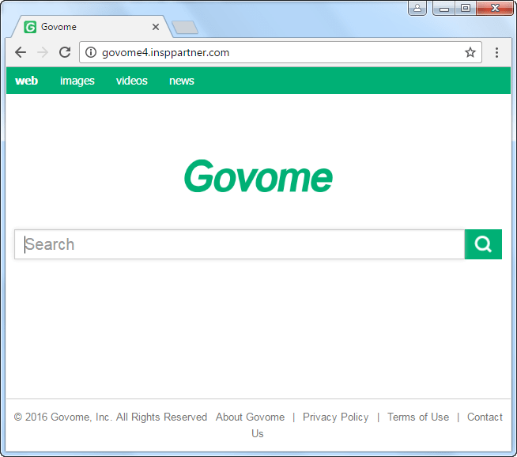Switch to images search category
Screen dimensions: 517x457
[x=77, y=81]
